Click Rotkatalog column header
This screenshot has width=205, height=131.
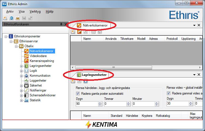167,116
